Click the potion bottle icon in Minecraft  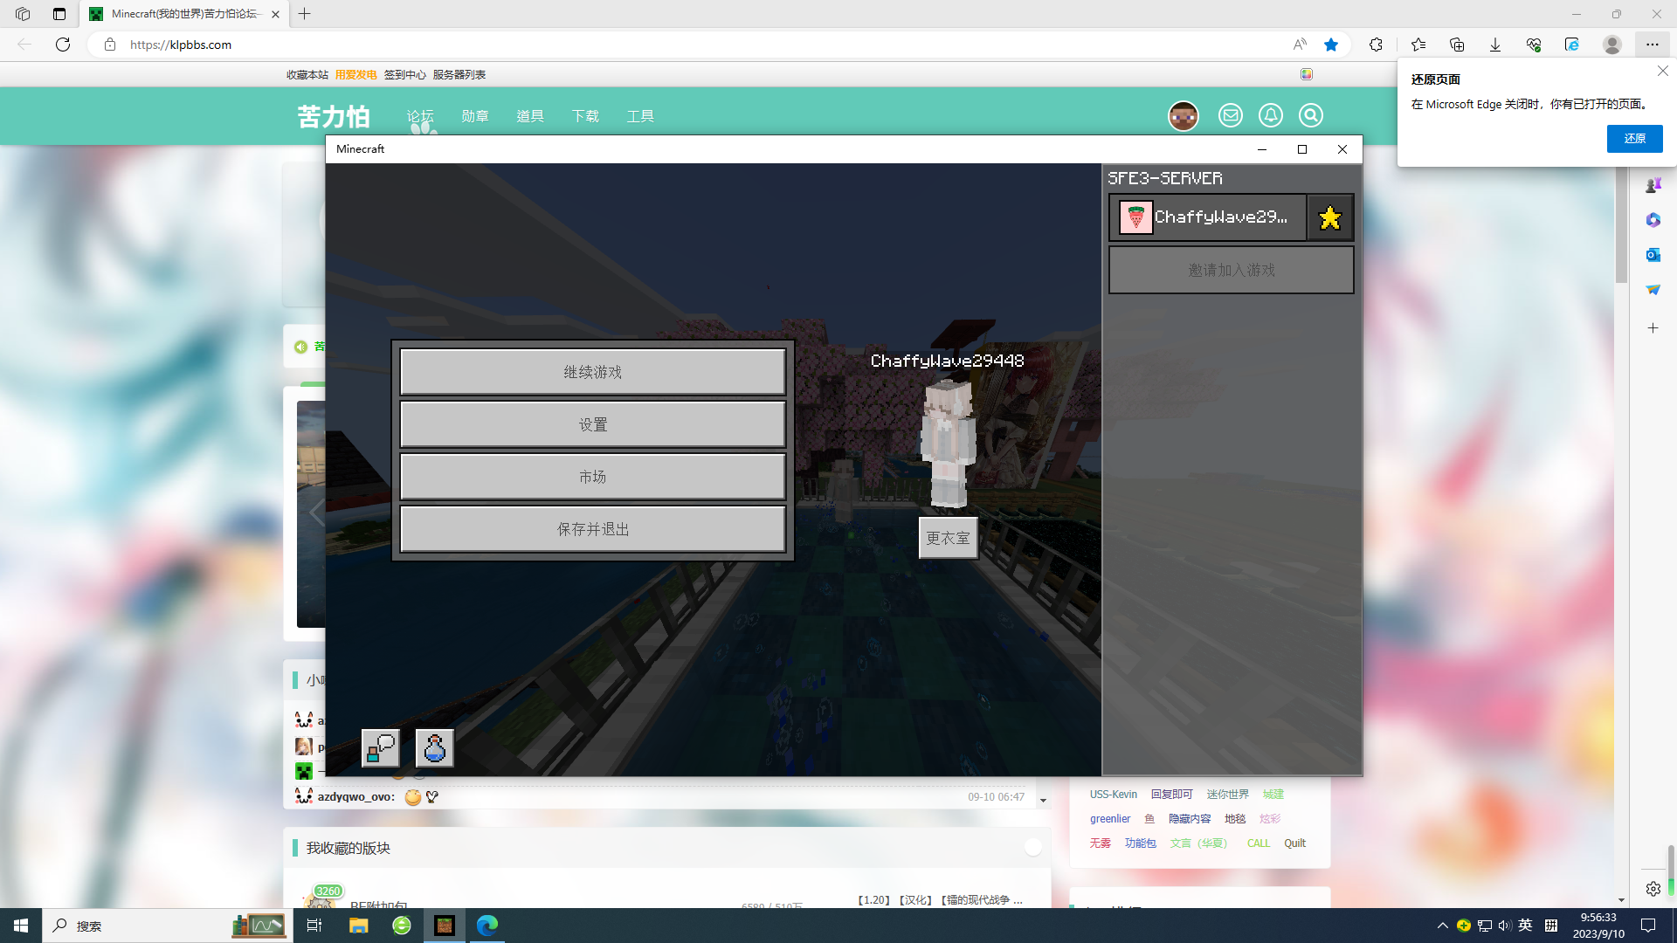point(434,748)
